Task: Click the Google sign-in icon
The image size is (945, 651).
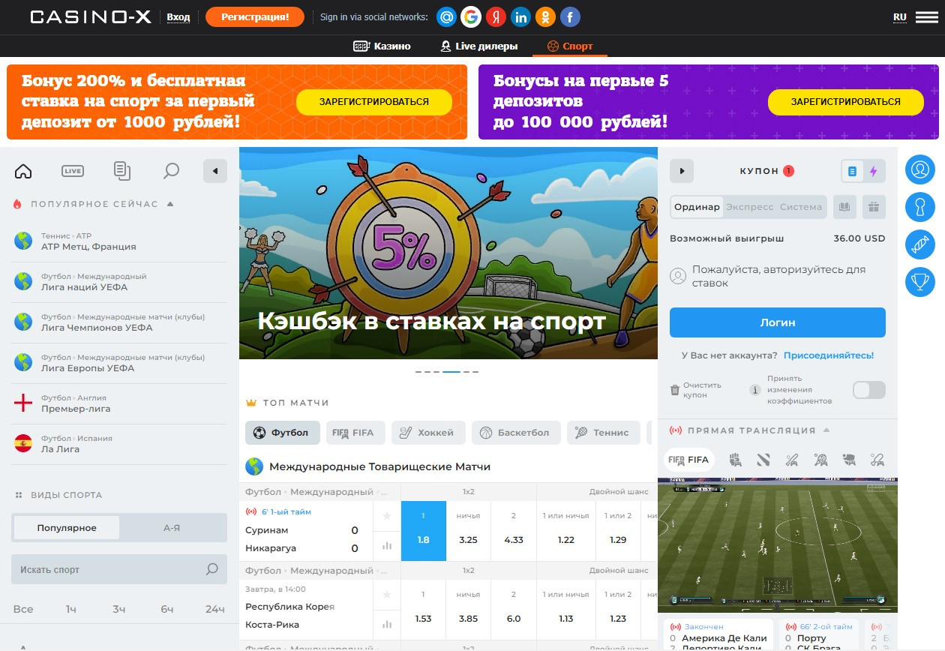Action: (471, 16)
